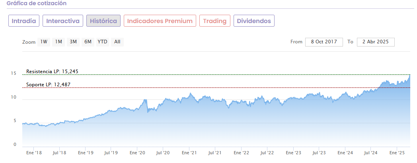Open the Interactiva chart tab
The image size is (417, 163).
coord(63,21)
